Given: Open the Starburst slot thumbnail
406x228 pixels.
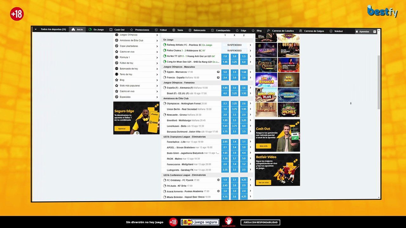Looking at the screenshot, I should 266,50.
